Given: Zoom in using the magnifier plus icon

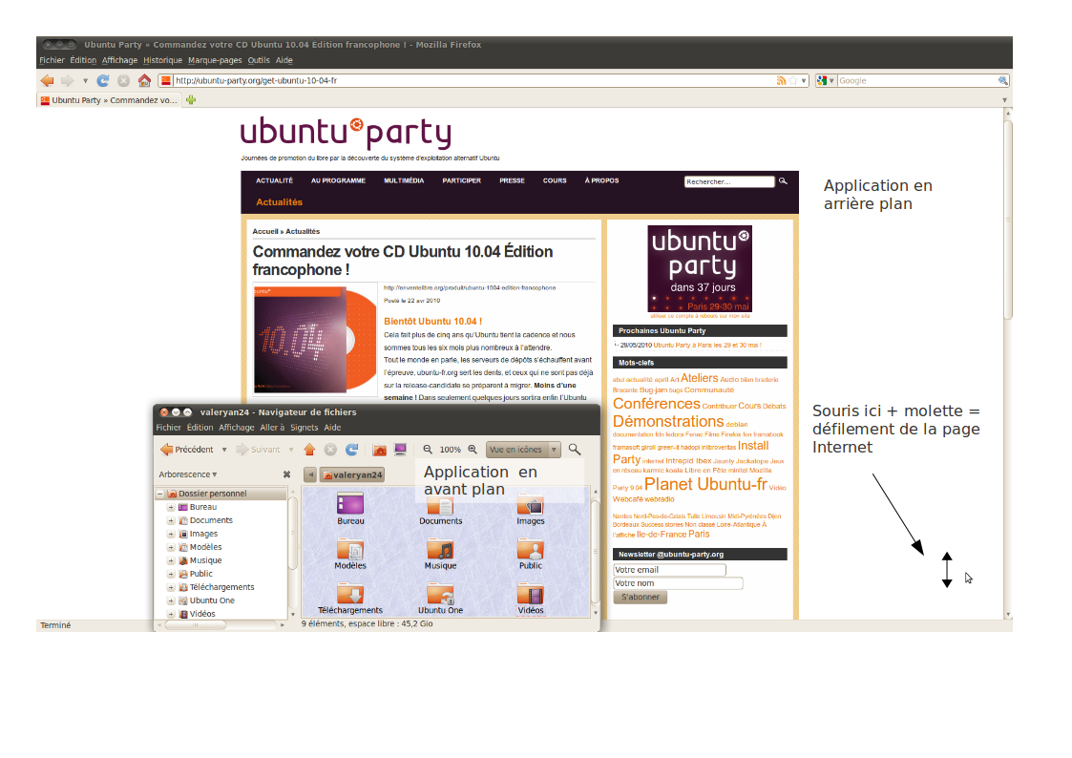Looking at the screenshot, I should pyautogui.click(x=472, y=450).
